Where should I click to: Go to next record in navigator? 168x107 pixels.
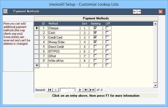(x=80, y=90)
